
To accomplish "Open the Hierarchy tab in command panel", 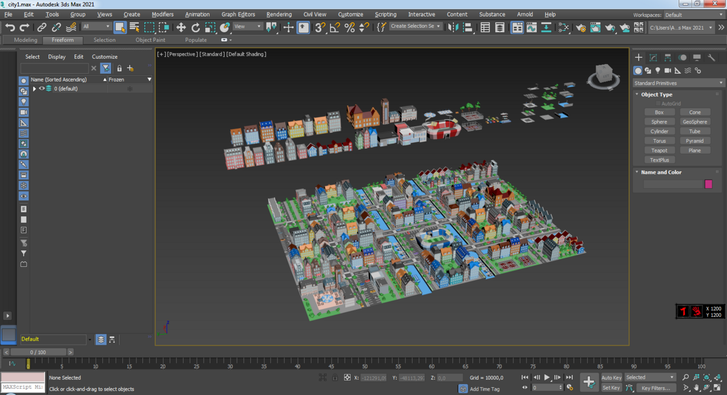I will coord(668,57).
